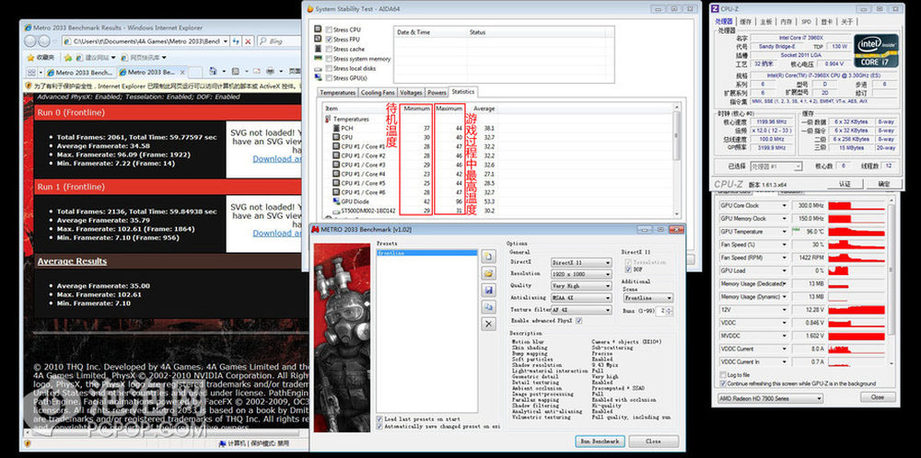921x458 pixels.
Task: Enable the Stress CPU checkbox in AIDA64
Action: (x=329, y=29)
